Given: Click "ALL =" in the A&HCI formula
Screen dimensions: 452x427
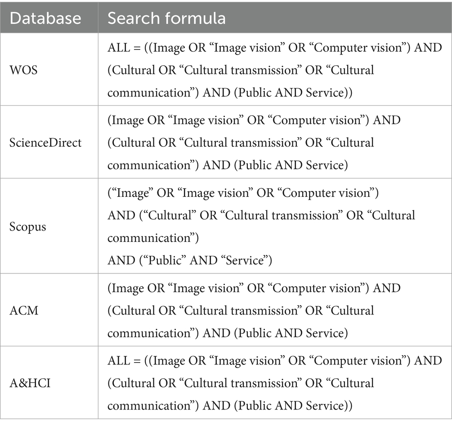Looking at the screenshot, I should pyautogui.click(x=124, y=360).
